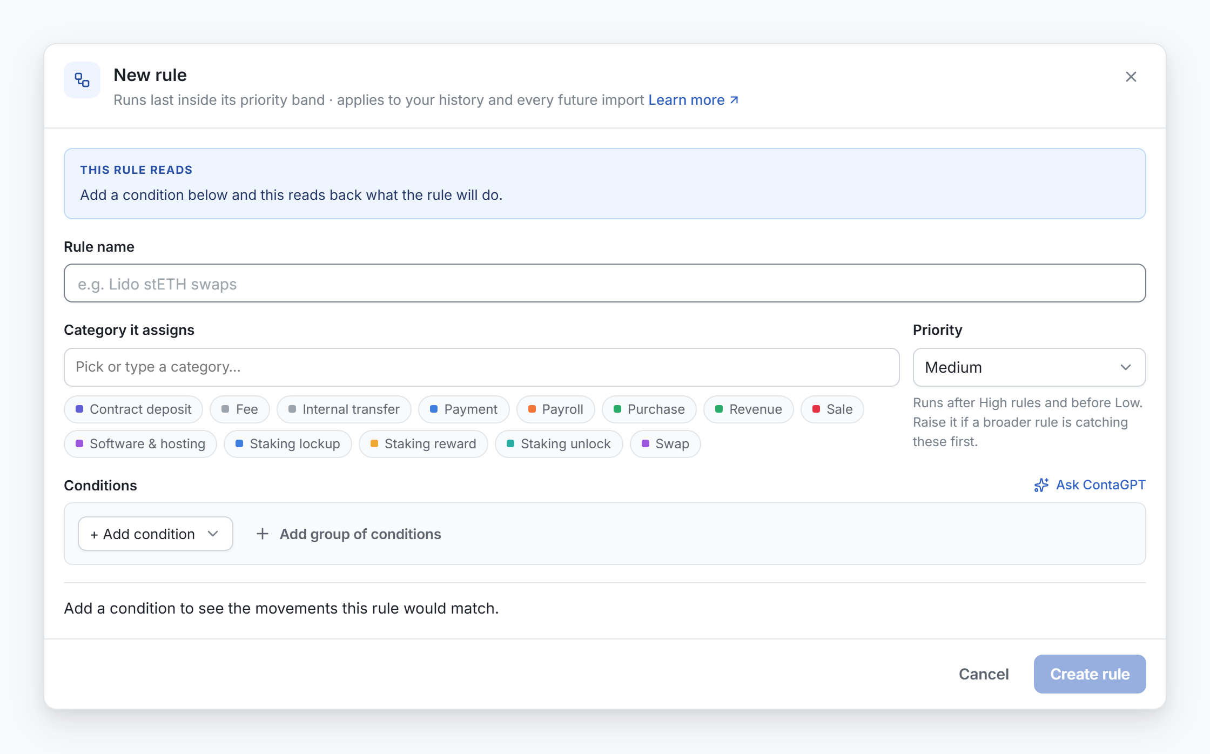This screenshot has width=1210, height=754.
Task: Click the plus icon before Add group
Action: pos(263,534)
